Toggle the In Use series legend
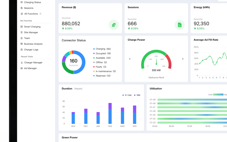 [x=127, y=95]
